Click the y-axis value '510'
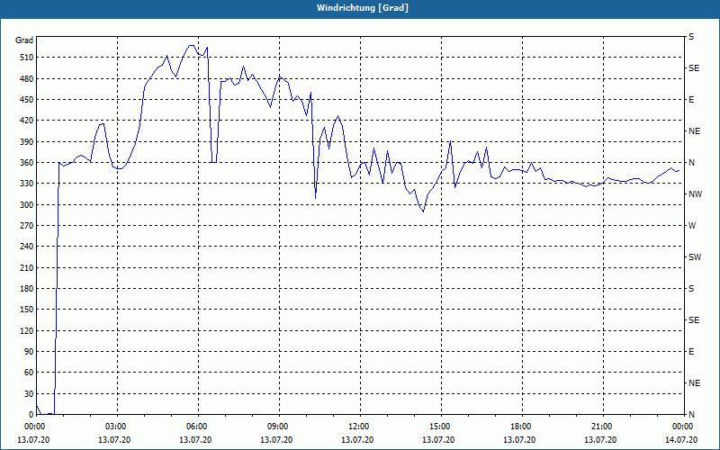 (x=27, y=58)
